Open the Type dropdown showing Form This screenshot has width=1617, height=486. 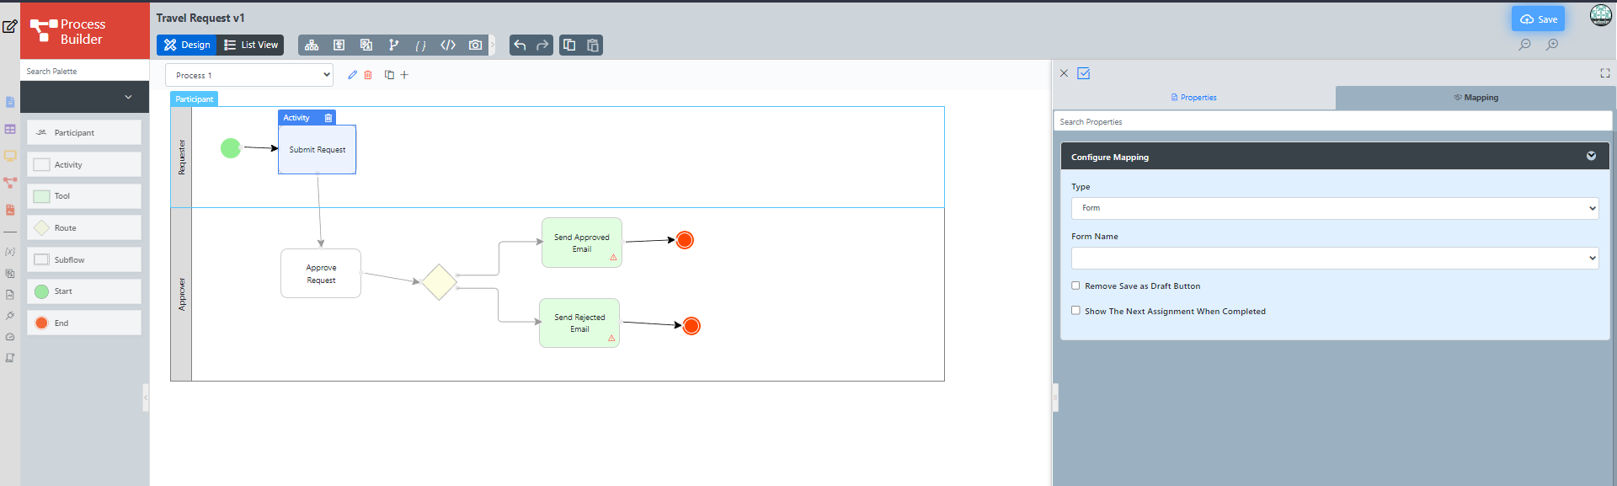(1335, 208)
